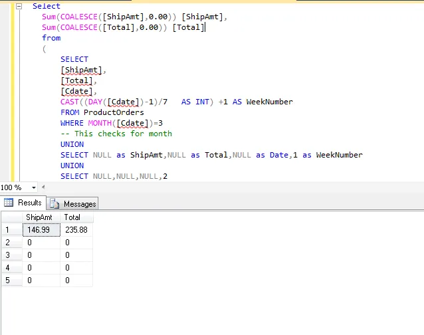Place cursor after [Total] on third line
424x335 pixels.
coord(205,27)
